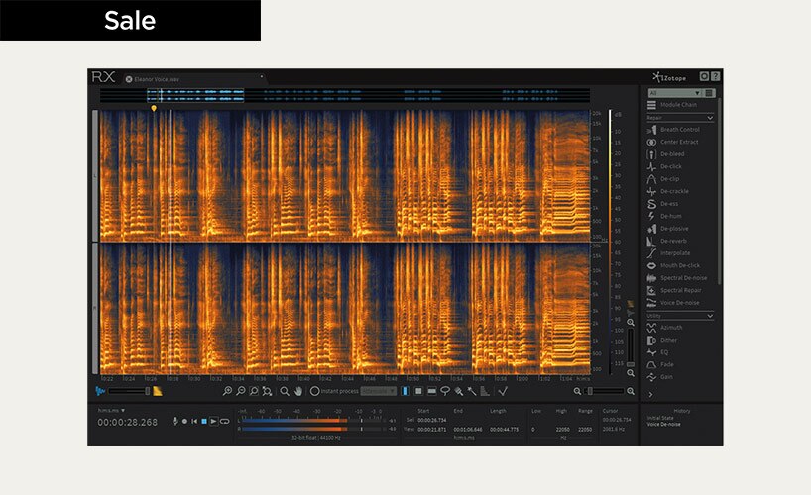Open the Fade utility module
The width and height of the screenshot is (811, 495).
660,364
